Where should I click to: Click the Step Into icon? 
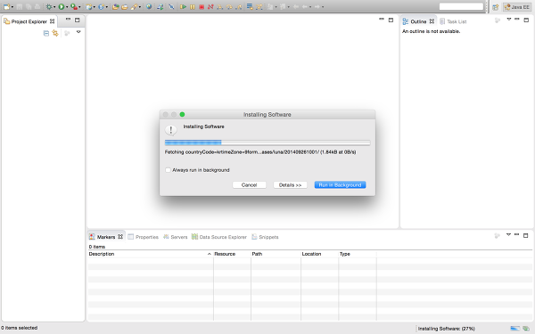pyautogui.click(x=220, y=6)
